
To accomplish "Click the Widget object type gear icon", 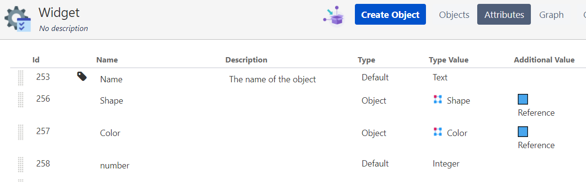I will coord(18,19).
